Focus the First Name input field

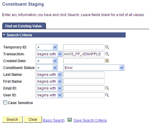[84, 81]
